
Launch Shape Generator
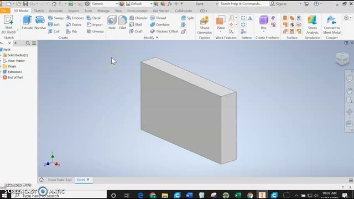tap(204, 25)
